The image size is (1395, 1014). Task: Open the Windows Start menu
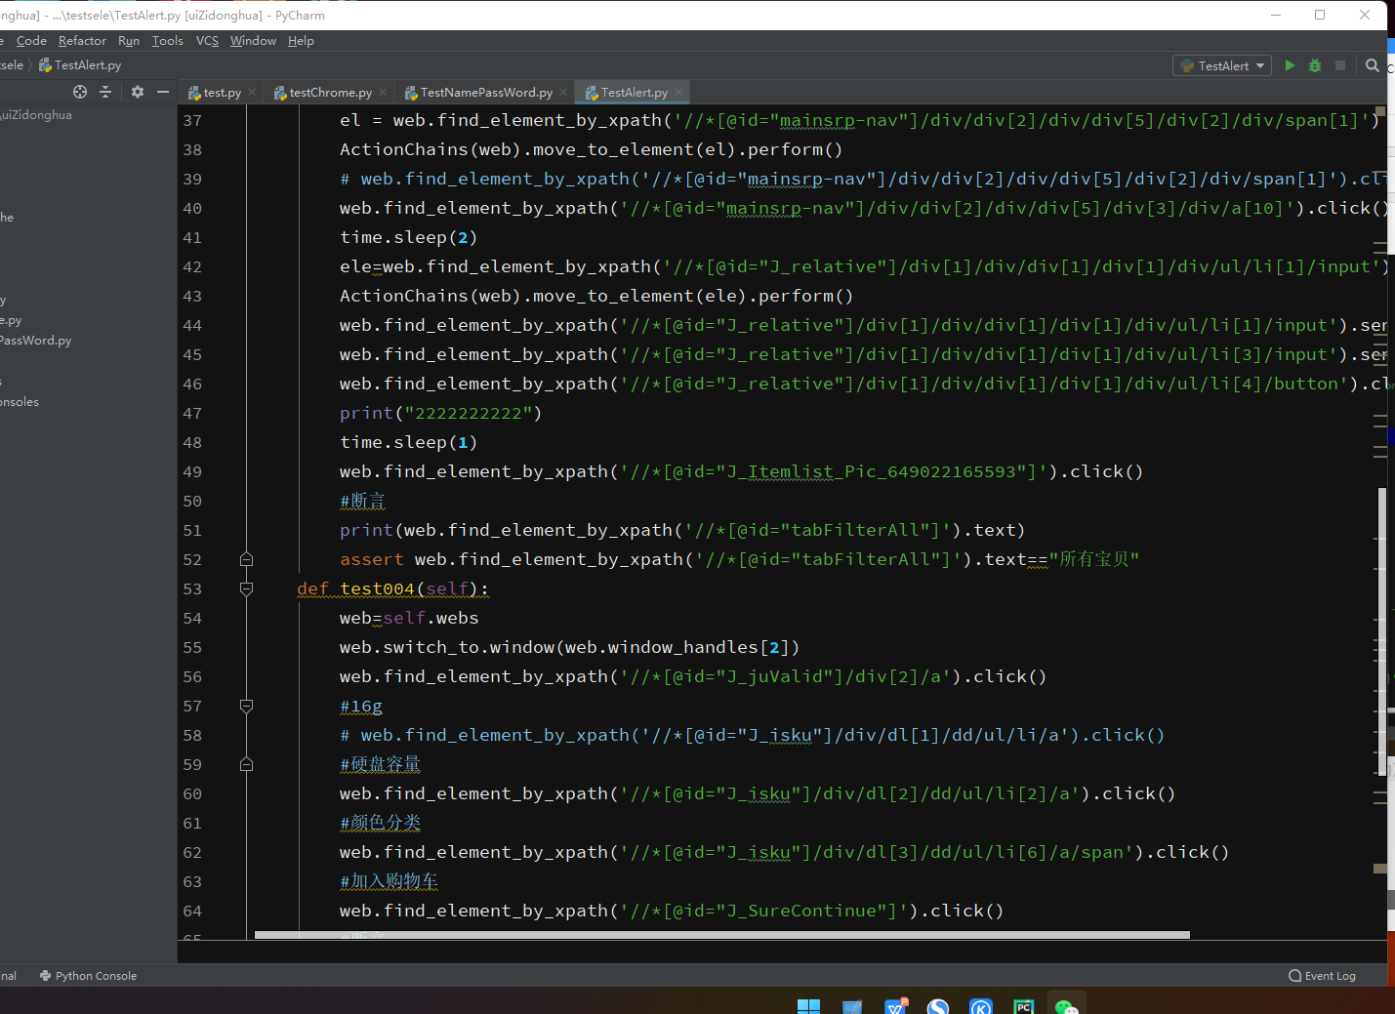(808, 1006)
